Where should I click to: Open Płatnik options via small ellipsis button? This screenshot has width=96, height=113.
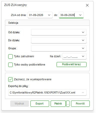click(68, 103)
